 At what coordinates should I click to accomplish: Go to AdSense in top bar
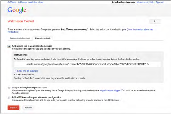pos(23,2)
